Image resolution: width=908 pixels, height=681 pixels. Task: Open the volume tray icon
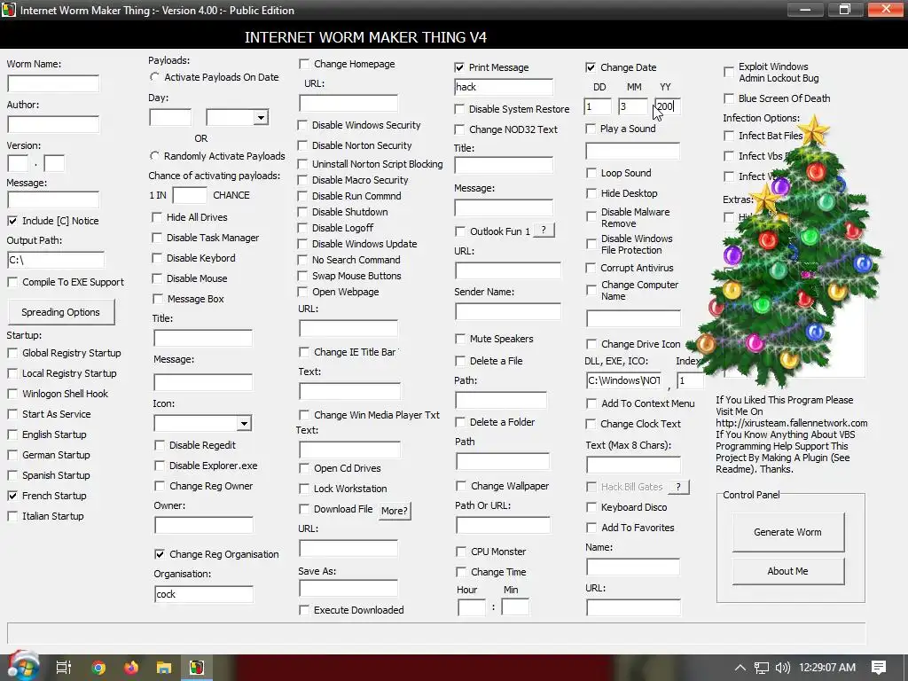click(782, 668)
